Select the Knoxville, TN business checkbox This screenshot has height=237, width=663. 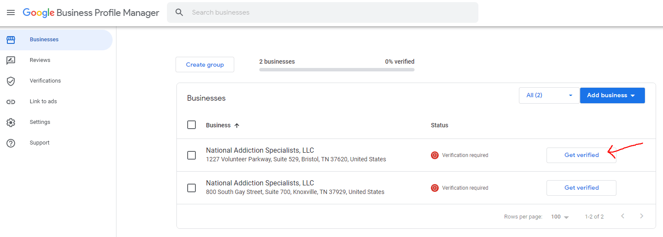click(192, 188)
